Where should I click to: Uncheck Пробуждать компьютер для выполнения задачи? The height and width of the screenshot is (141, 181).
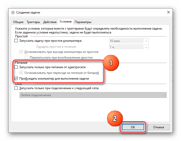16,79
